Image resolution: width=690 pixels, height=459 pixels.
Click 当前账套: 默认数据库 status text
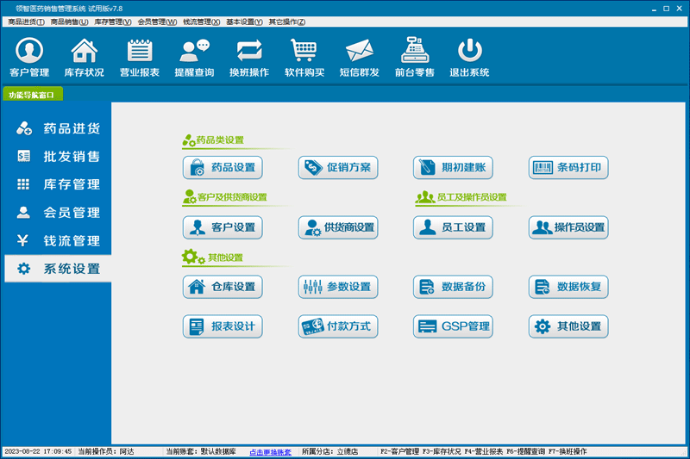(201, 451)
